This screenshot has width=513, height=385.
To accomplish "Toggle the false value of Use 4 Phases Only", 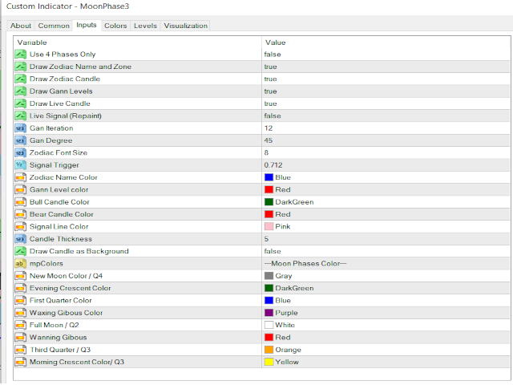I will coord(273,55).
